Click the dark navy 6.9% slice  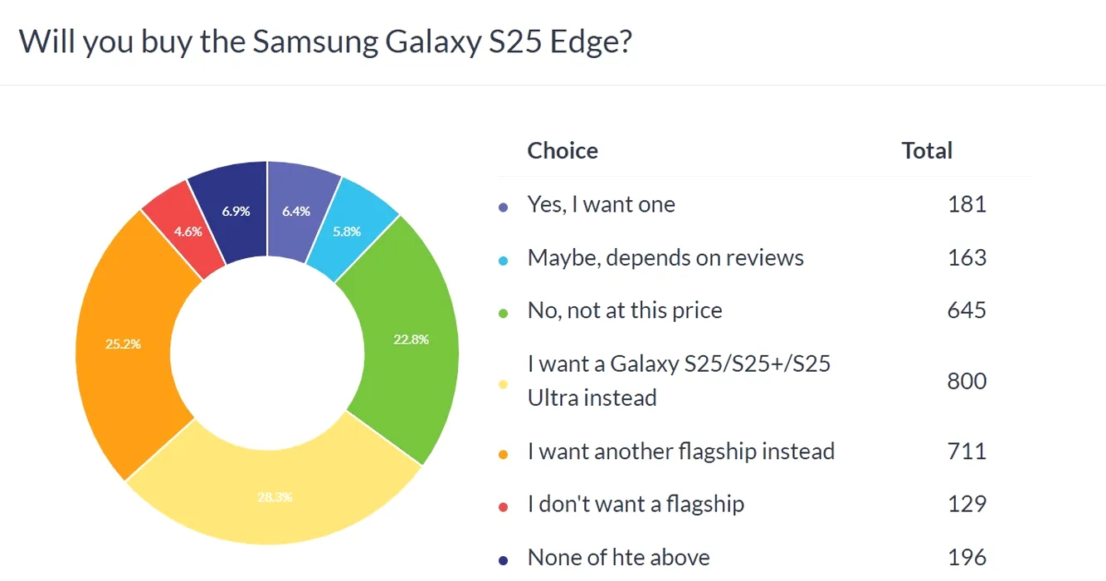click(236, 210)
